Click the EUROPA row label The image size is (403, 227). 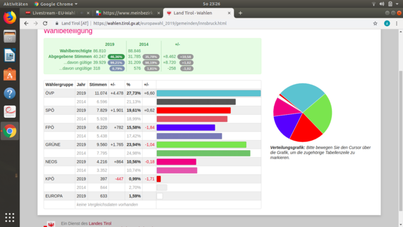tap(54, 196)
